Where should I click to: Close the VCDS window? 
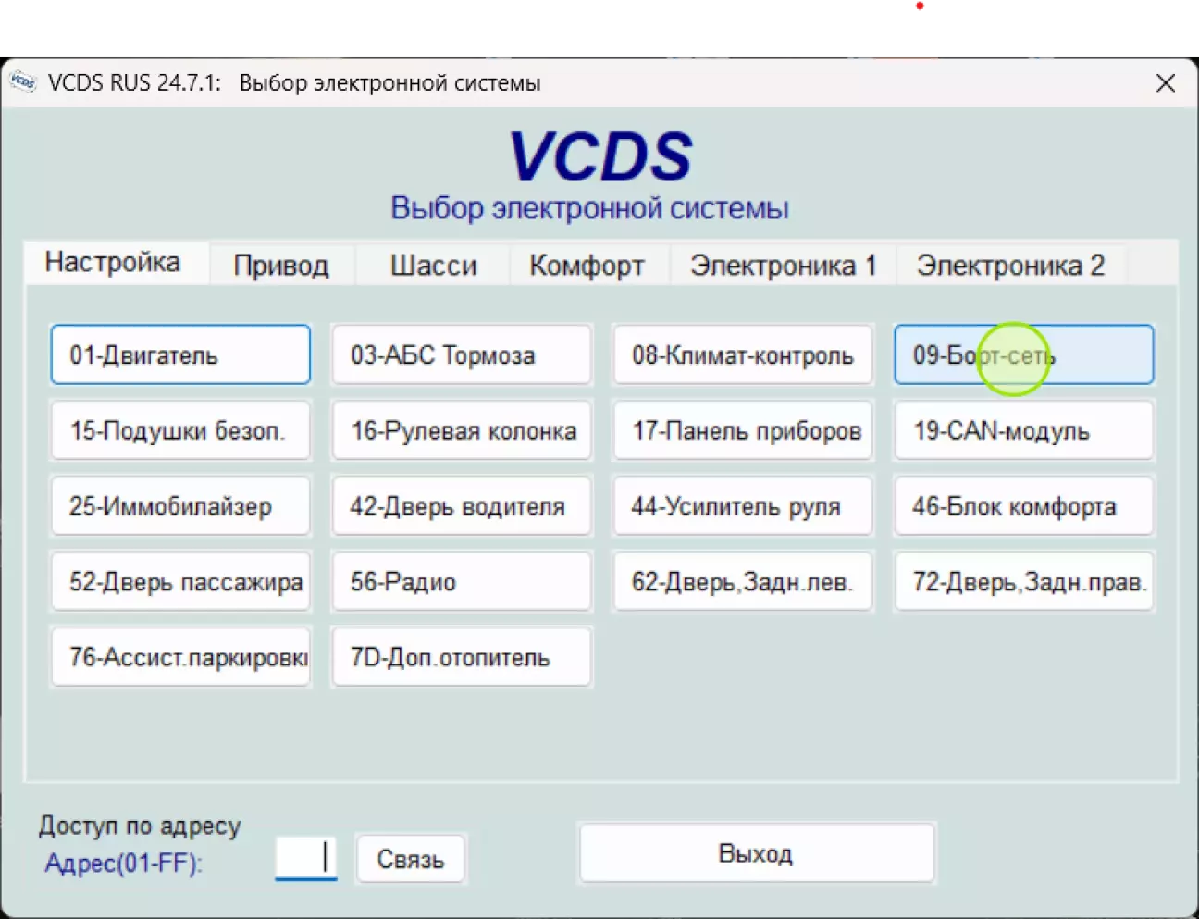(1166, 83)
